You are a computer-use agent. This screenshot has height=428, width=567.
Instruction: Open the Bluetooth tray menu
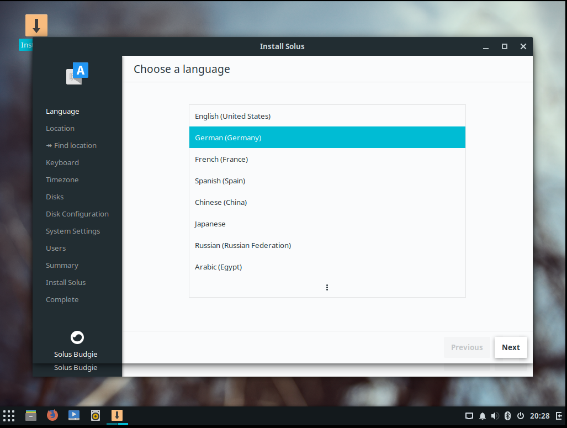click(507, 416)
